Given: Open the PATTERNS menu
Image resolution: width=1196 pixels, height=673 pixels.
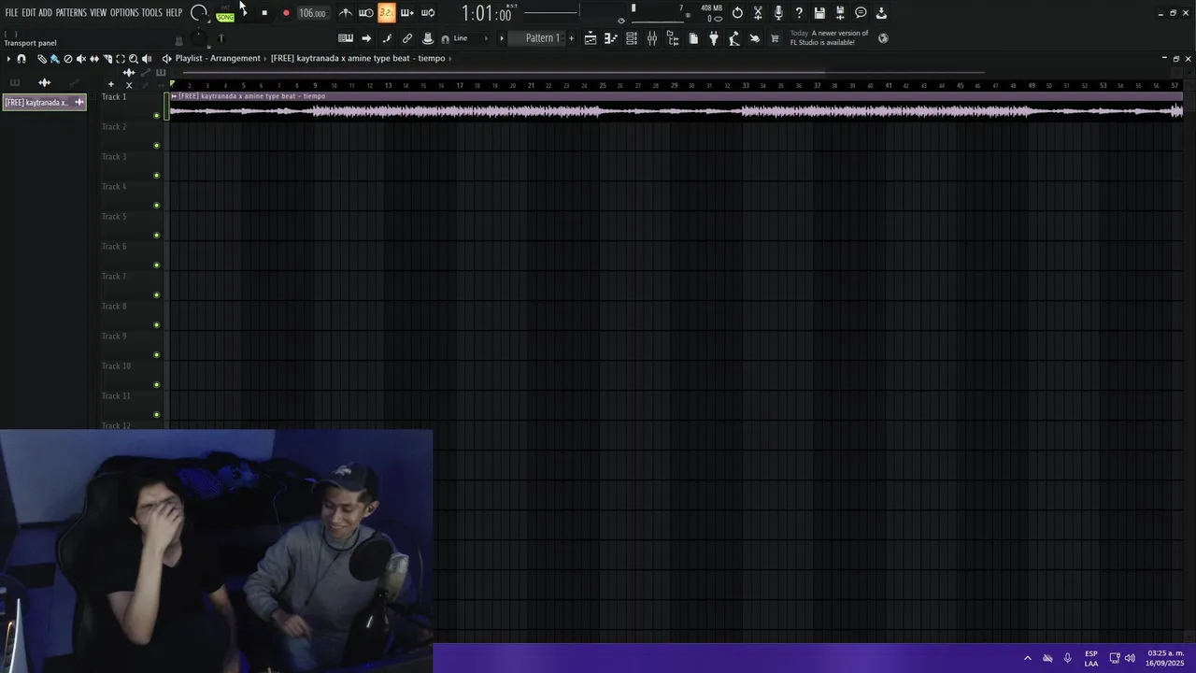Looking at the screenshot, I should 71,13.
